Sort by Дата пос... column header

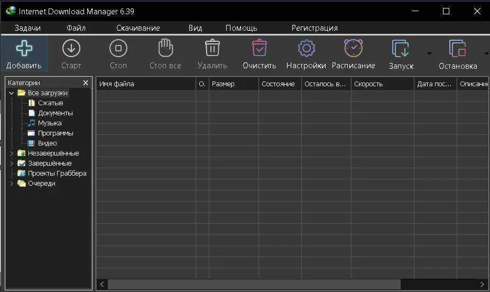point(436,84)
